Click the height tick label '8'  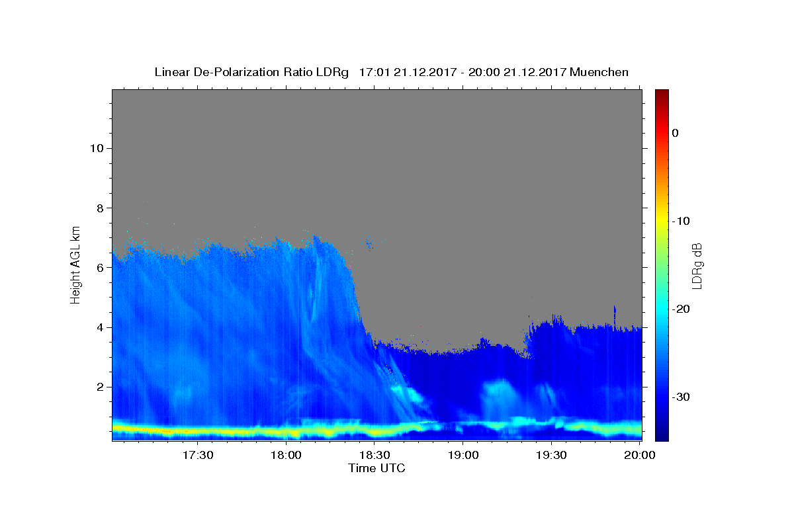99,208
